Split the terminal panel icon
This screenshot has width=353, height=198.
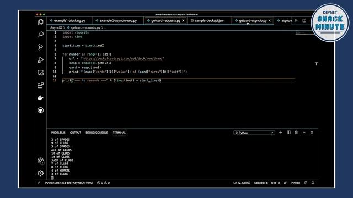(x=288, y=133)
